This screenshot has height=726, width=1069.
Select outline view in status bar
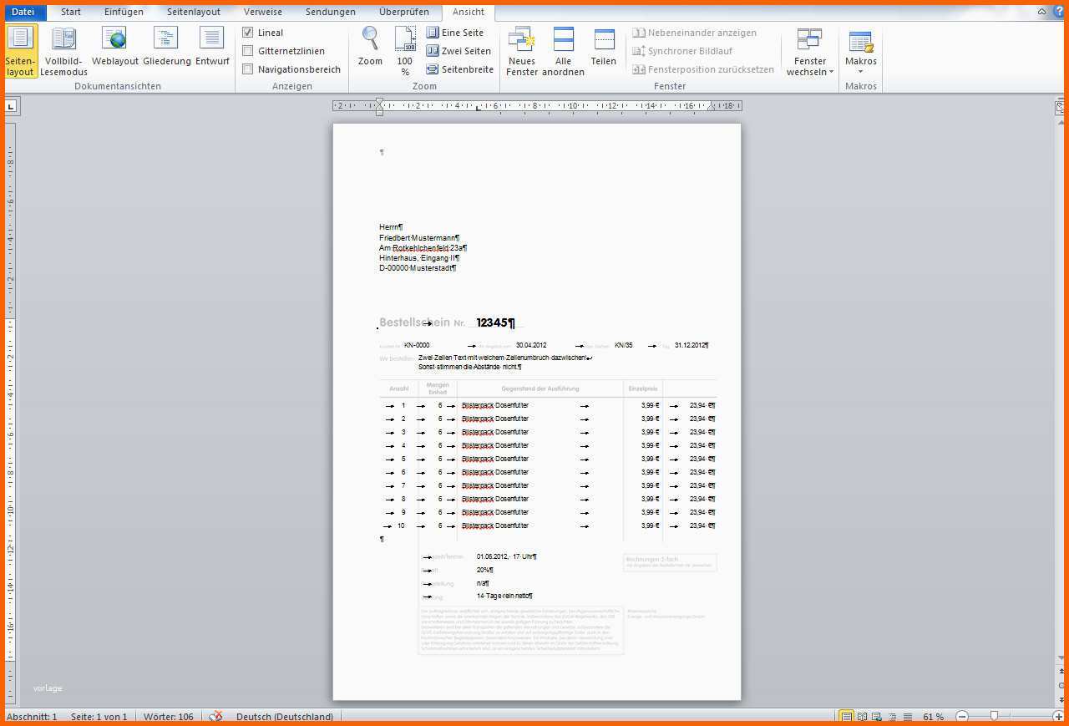click(891, 717)
